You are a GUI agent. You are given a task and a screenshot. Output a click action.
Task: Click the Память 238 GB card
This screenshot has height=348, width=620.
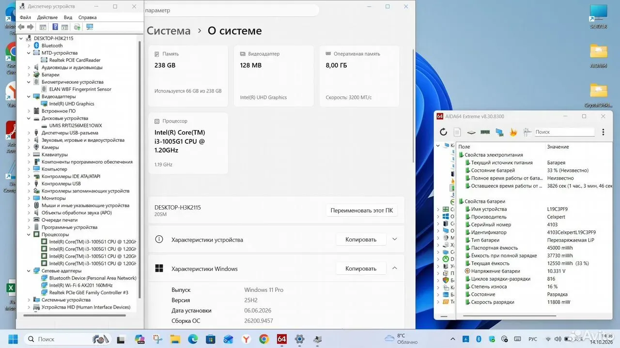click(188, 76)
